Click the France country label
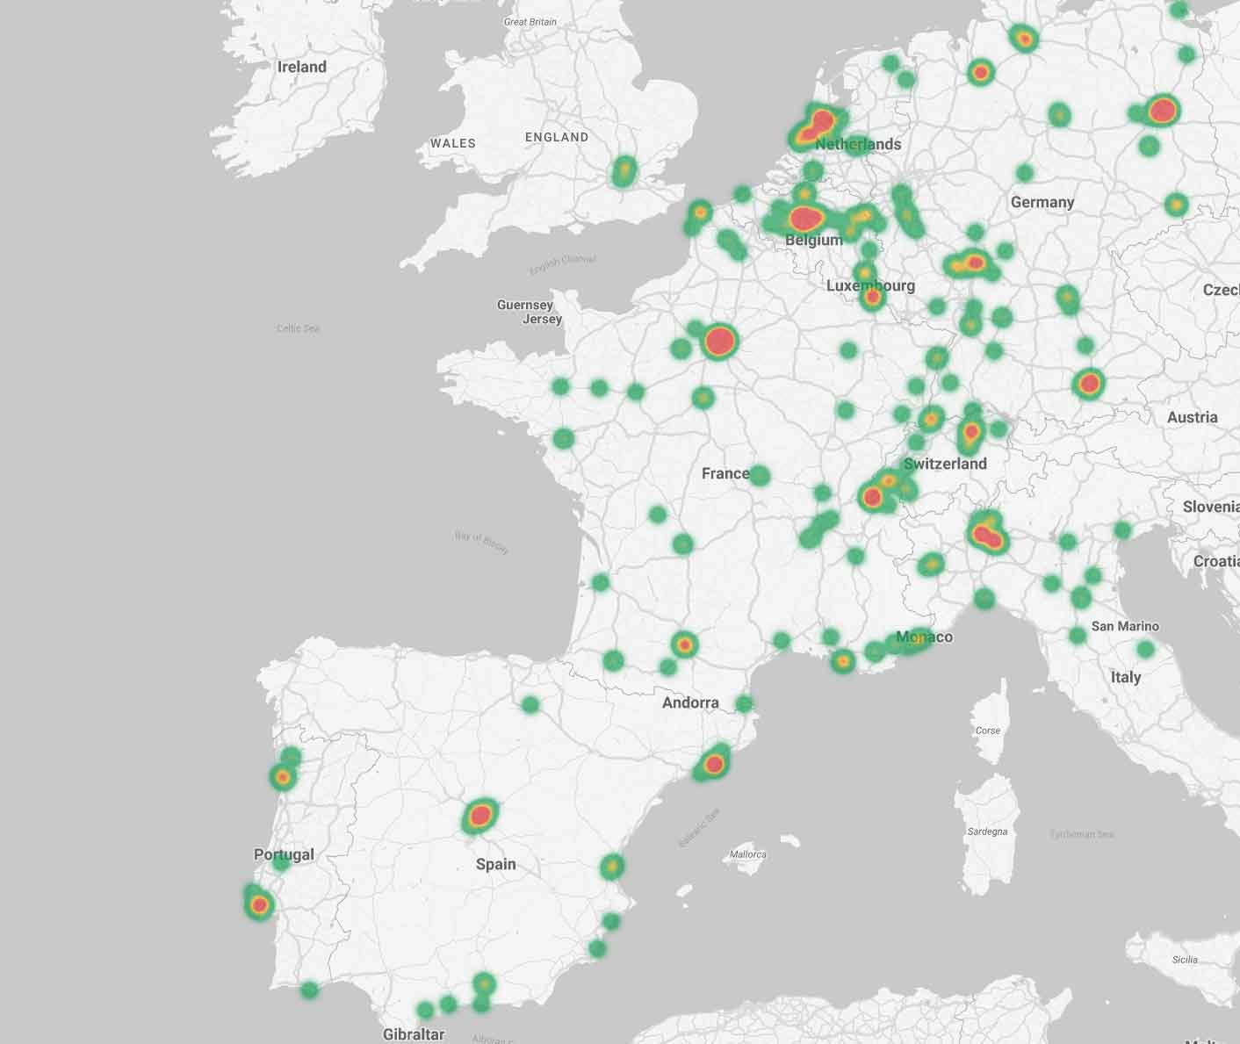 coord(725,473)
